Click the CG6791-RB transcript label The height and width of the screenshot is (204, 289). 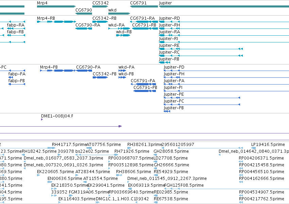pos(144,25)
